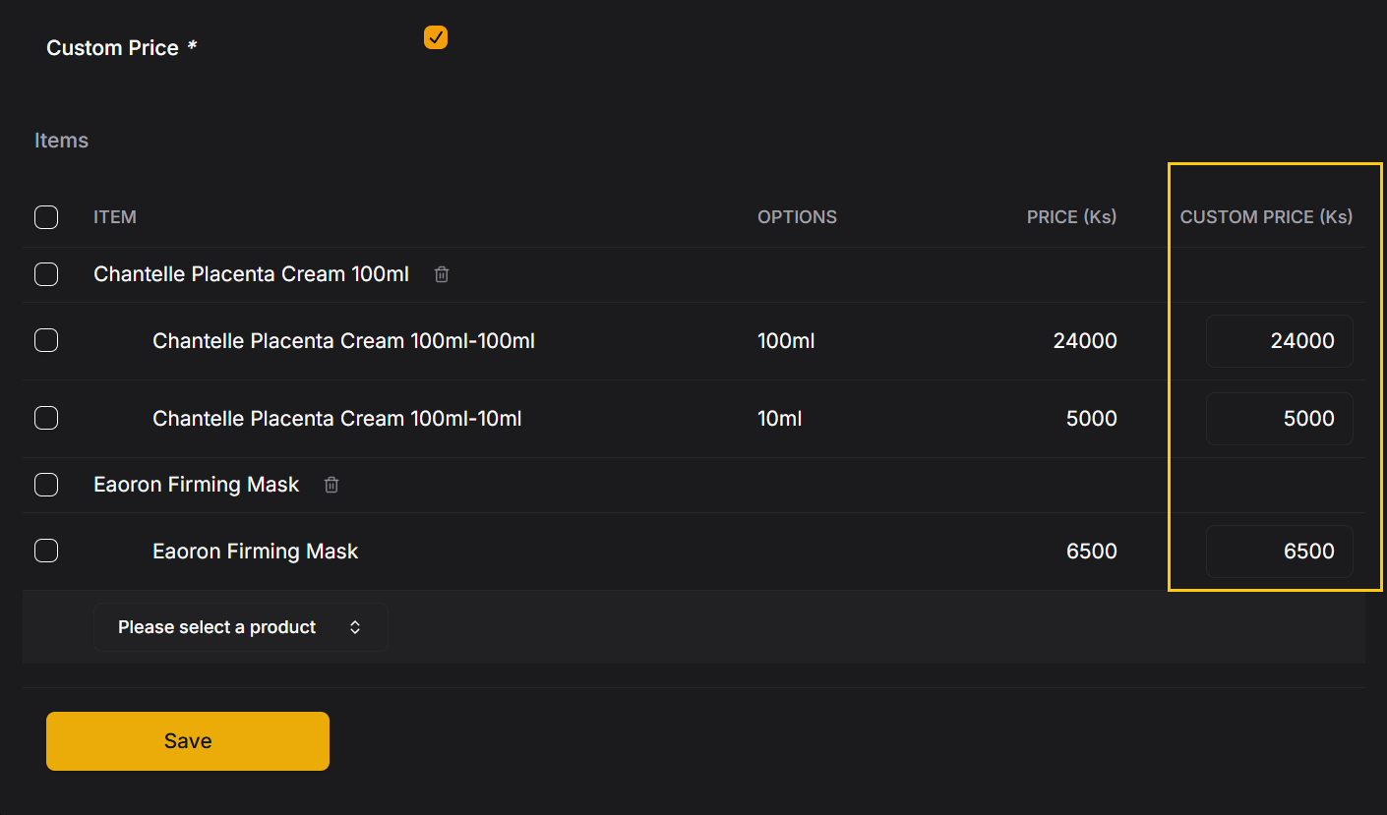
Task: Delete Chantelle Placenta Cream 100ml with trash icon
Action: pos(442,274)
